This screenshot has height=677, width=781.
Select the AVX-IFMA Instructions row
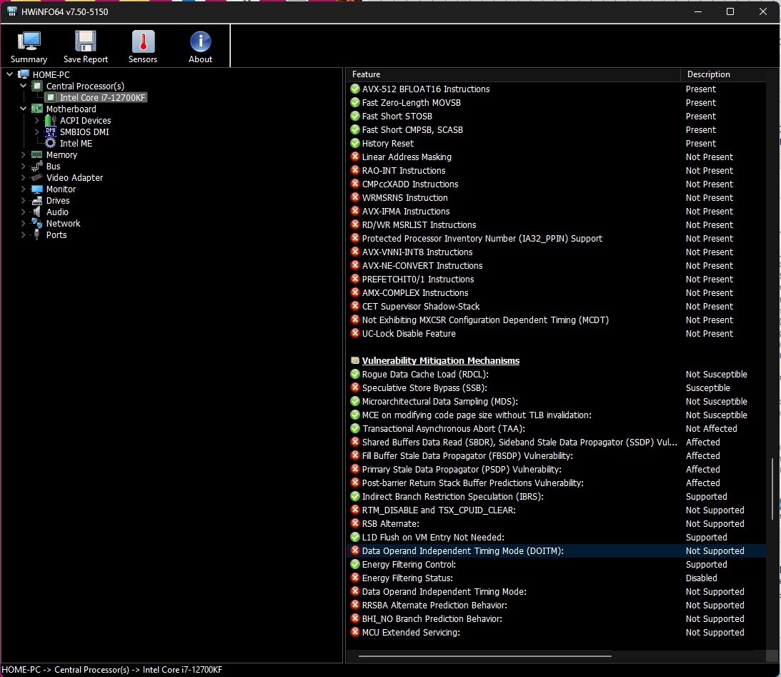click(x=557, y=211)
